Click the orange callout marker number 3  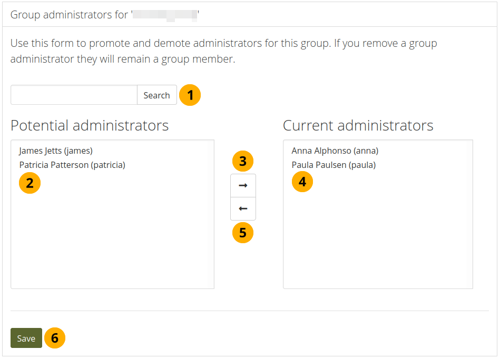tap(243, 161)
